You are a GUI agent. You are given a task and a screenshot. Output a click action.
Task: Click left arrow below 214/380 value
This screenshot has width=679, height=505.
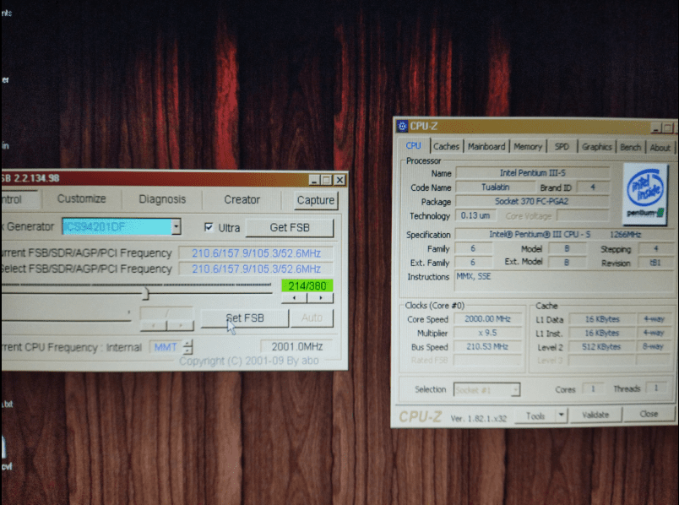(x=295, y=298)
